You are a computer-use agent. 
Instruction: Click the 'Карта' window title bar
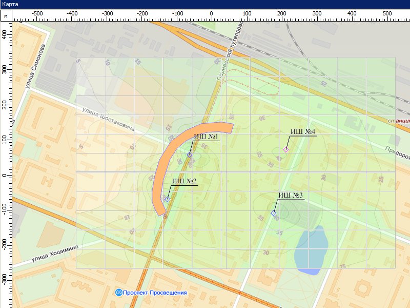(x=205, y=5)
